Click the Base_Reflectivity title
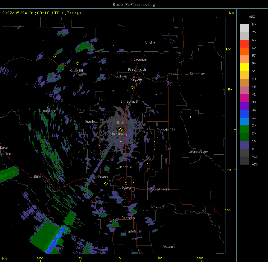268x262 pixels. (134, 5)
